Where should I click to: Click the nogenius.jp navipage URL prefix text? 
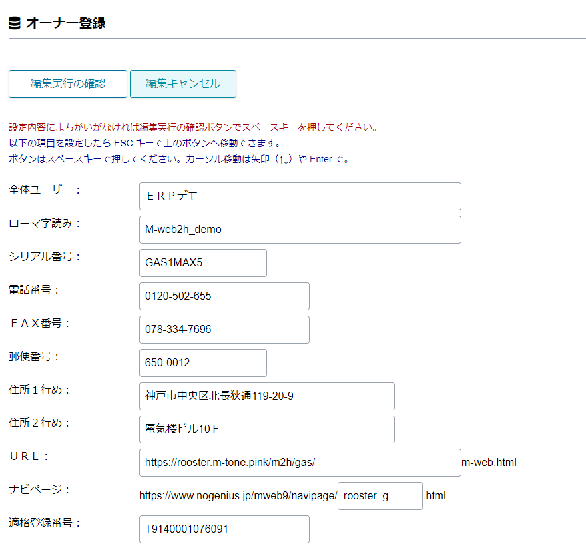[238, 496]
